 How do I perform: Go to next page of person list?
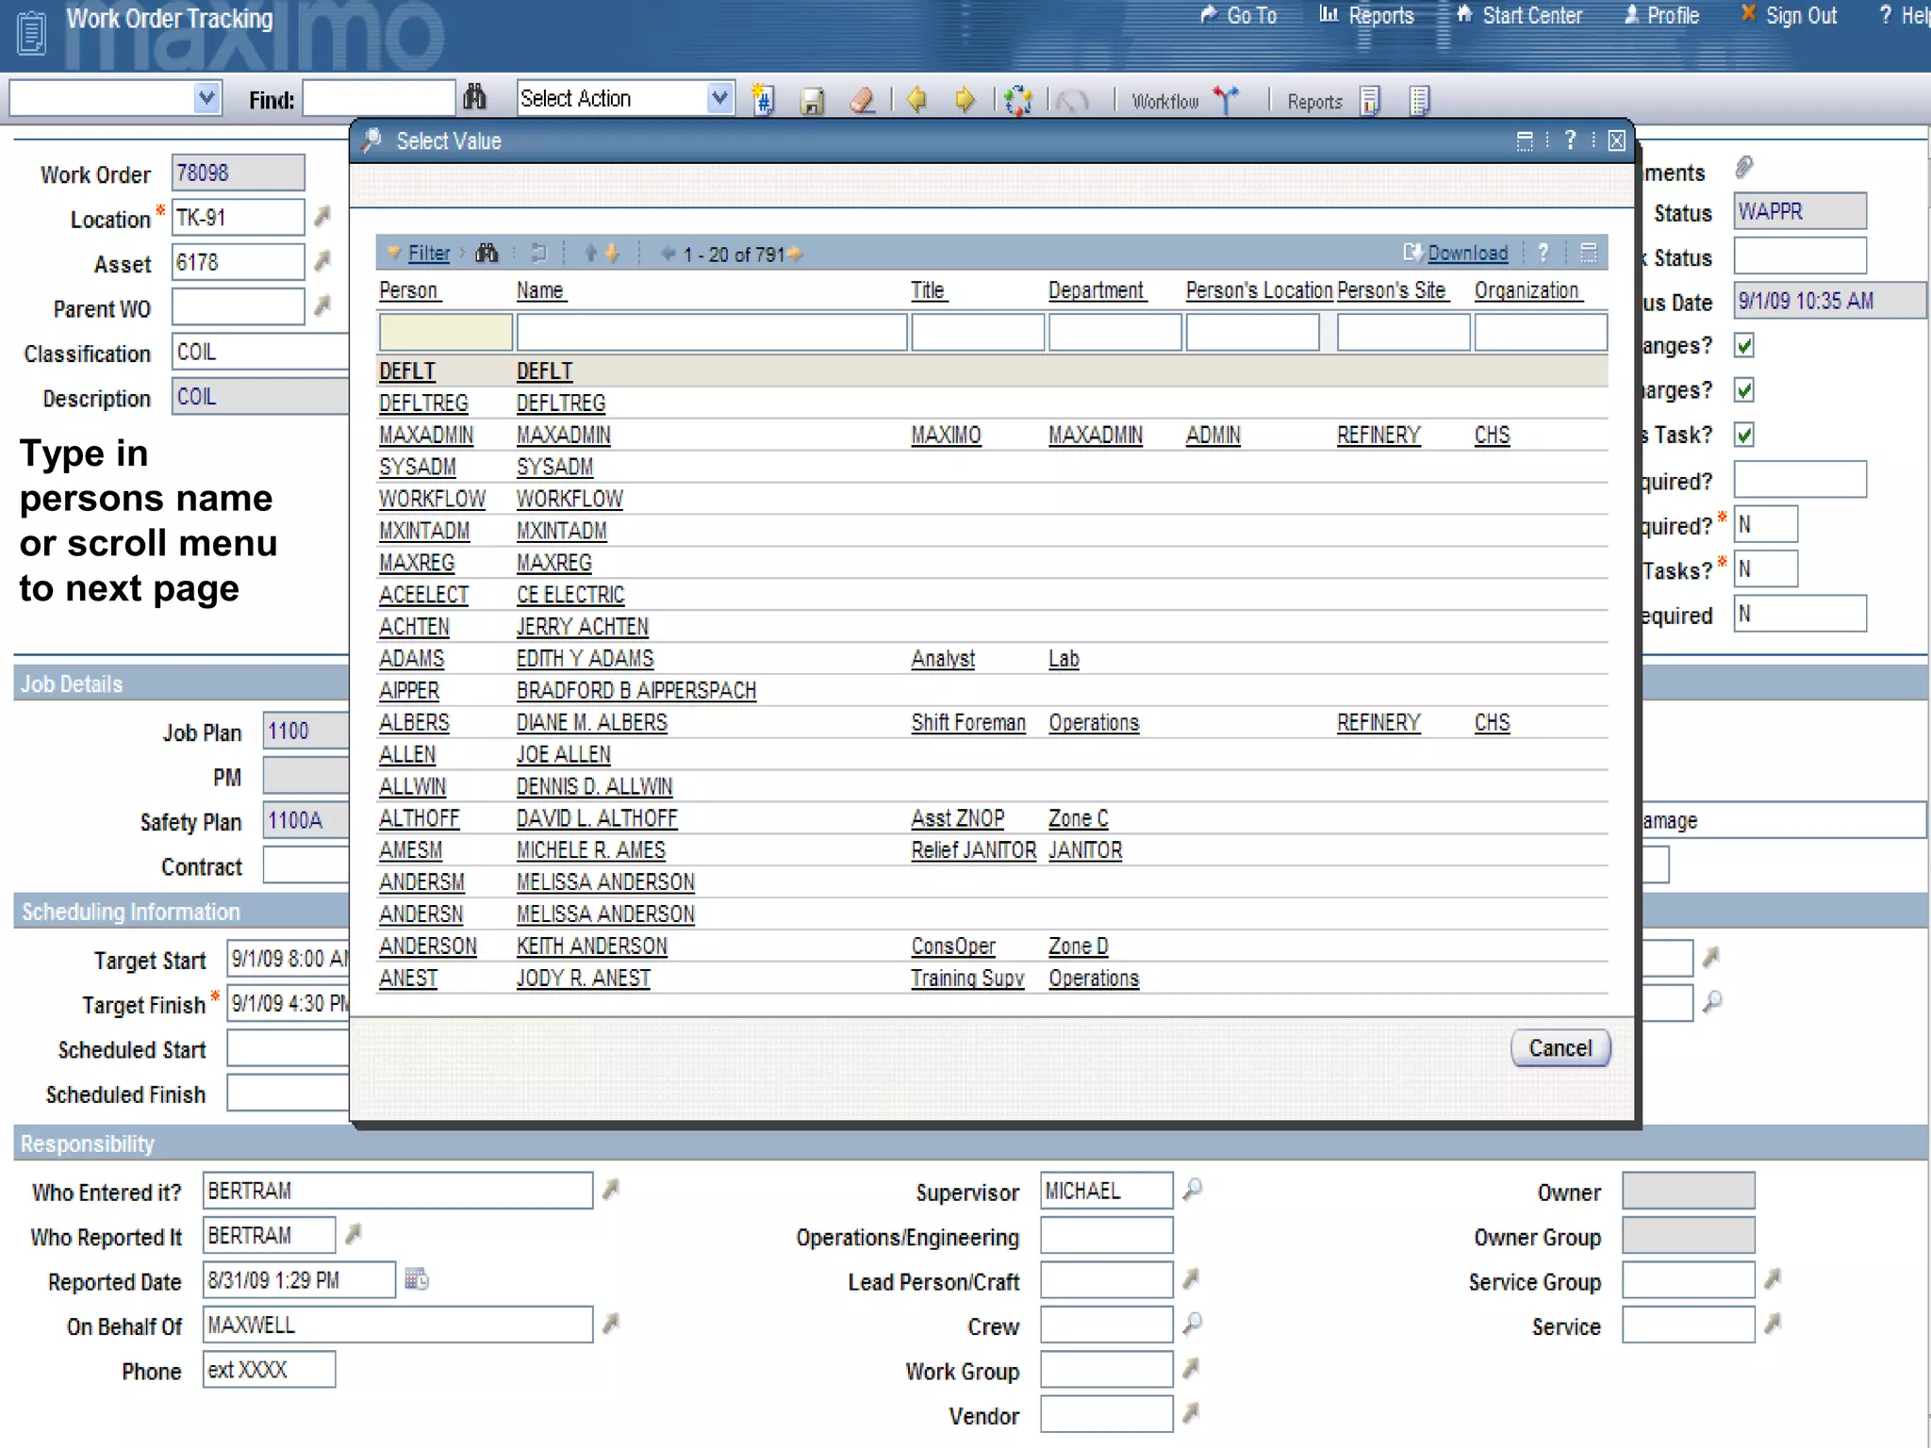tap(796, 254)
